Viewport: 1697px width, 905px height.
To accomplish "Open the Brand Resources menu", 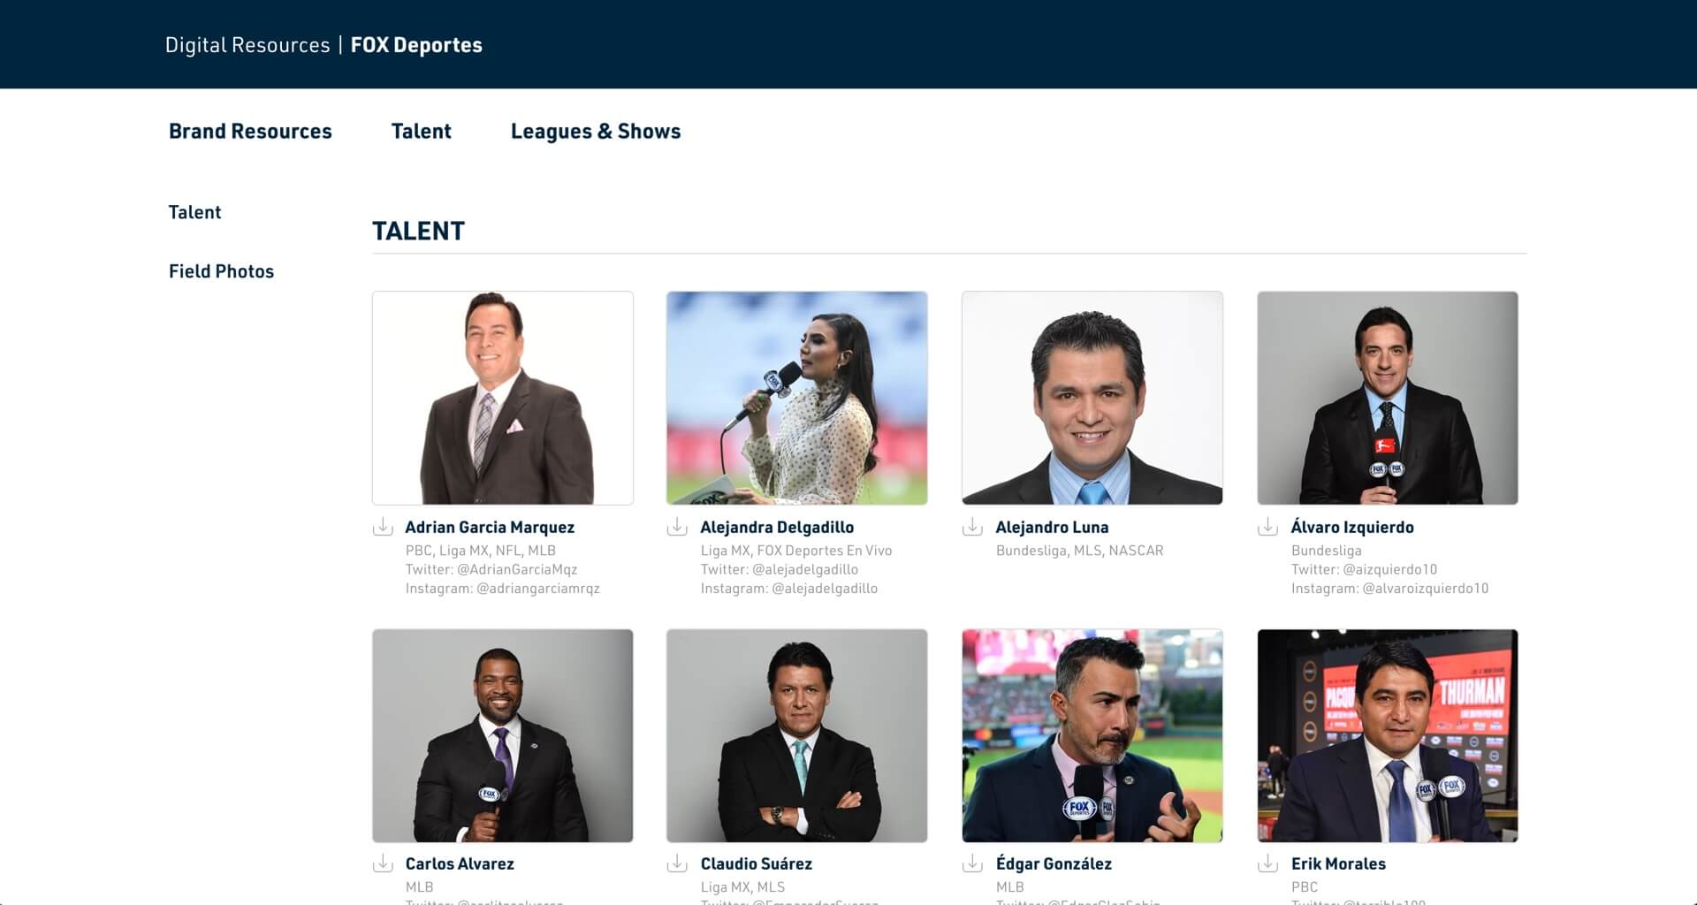I will 250,132.
